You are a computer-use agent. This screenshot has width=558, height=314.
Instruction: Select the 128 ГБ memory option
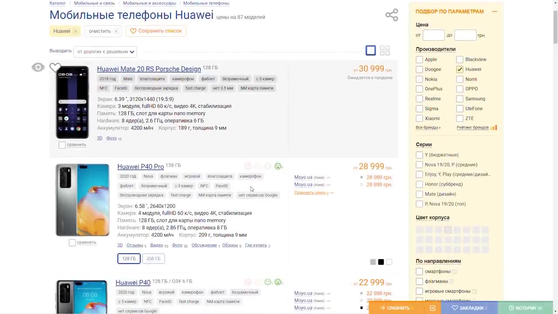tap(129, 259)
